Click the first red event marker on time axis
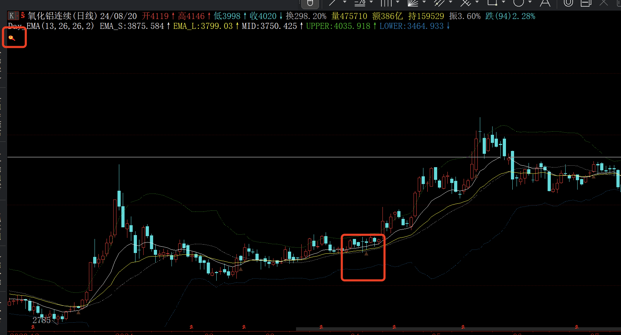Image resolution: width=621 pixels, height=335 pixels. click(32, 327)
